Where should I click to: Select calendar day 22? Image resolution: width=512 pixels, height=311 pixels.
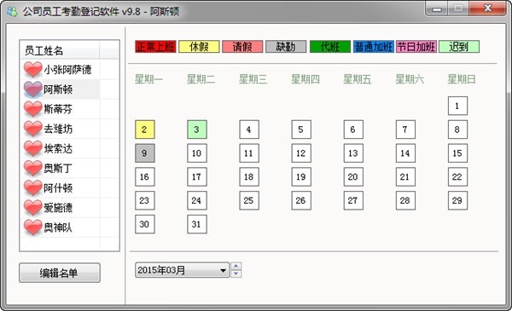[457, 176]
